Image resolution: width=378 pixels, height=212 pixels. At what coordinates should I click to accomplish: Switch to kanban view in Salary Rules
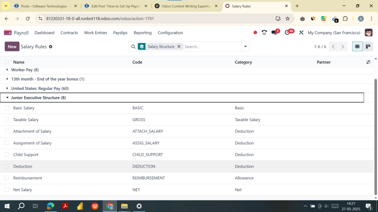tap(367, 46)
